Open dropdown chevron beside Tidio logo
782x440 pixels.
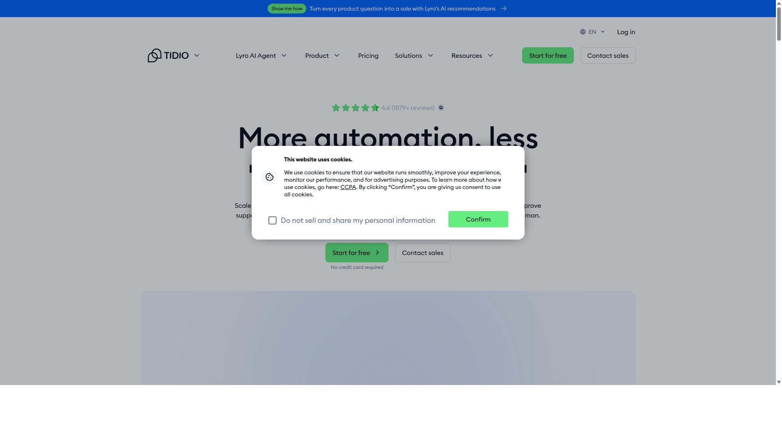coord(197,55)
